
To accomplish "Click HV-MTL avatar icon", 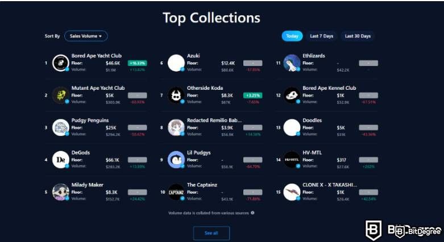I will point(292,160).
